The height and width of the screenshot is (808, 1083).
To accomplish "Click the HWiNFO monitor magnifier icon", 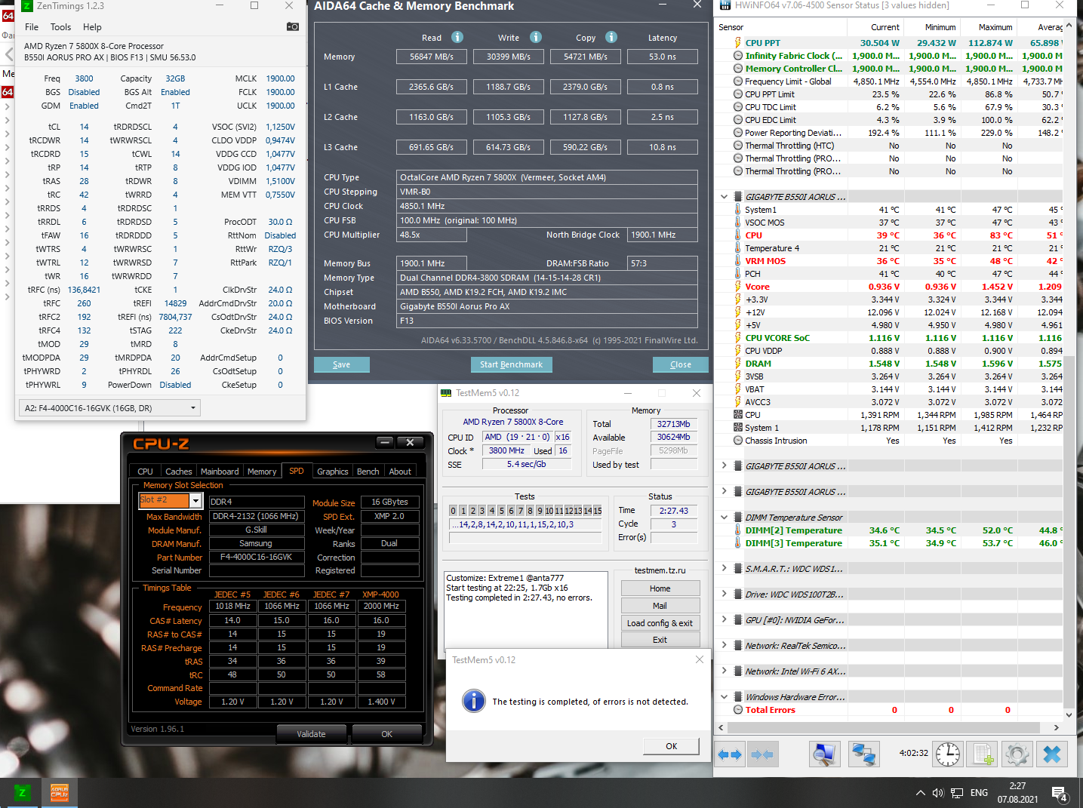I will tap(825, 754).
